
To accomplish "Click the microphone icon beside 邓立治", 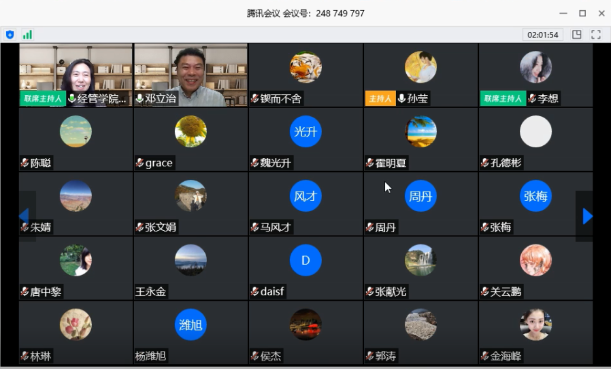I will coord(140,99).
